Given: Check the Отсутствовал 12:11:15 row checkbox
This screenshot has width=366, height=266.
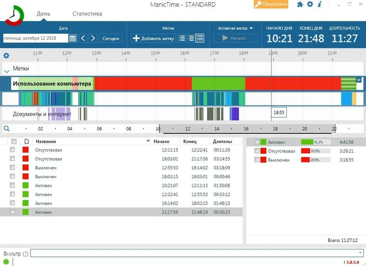Looking at the screenshot, I should click(x=12, y=149).
